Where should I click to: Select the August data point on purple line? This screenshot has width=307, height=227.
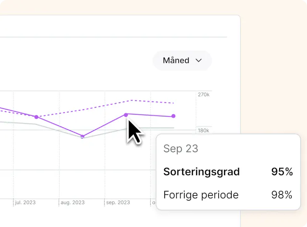click(83, 136)
